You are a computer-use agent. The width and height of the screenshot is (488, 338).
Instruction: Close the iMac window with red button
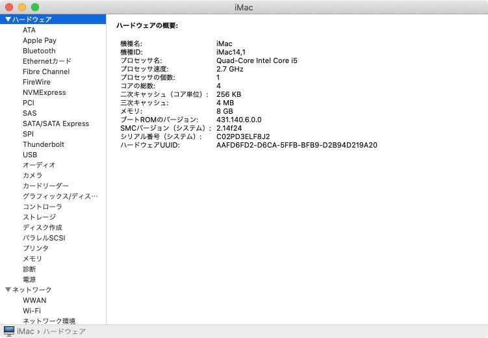tap(9, 7)
